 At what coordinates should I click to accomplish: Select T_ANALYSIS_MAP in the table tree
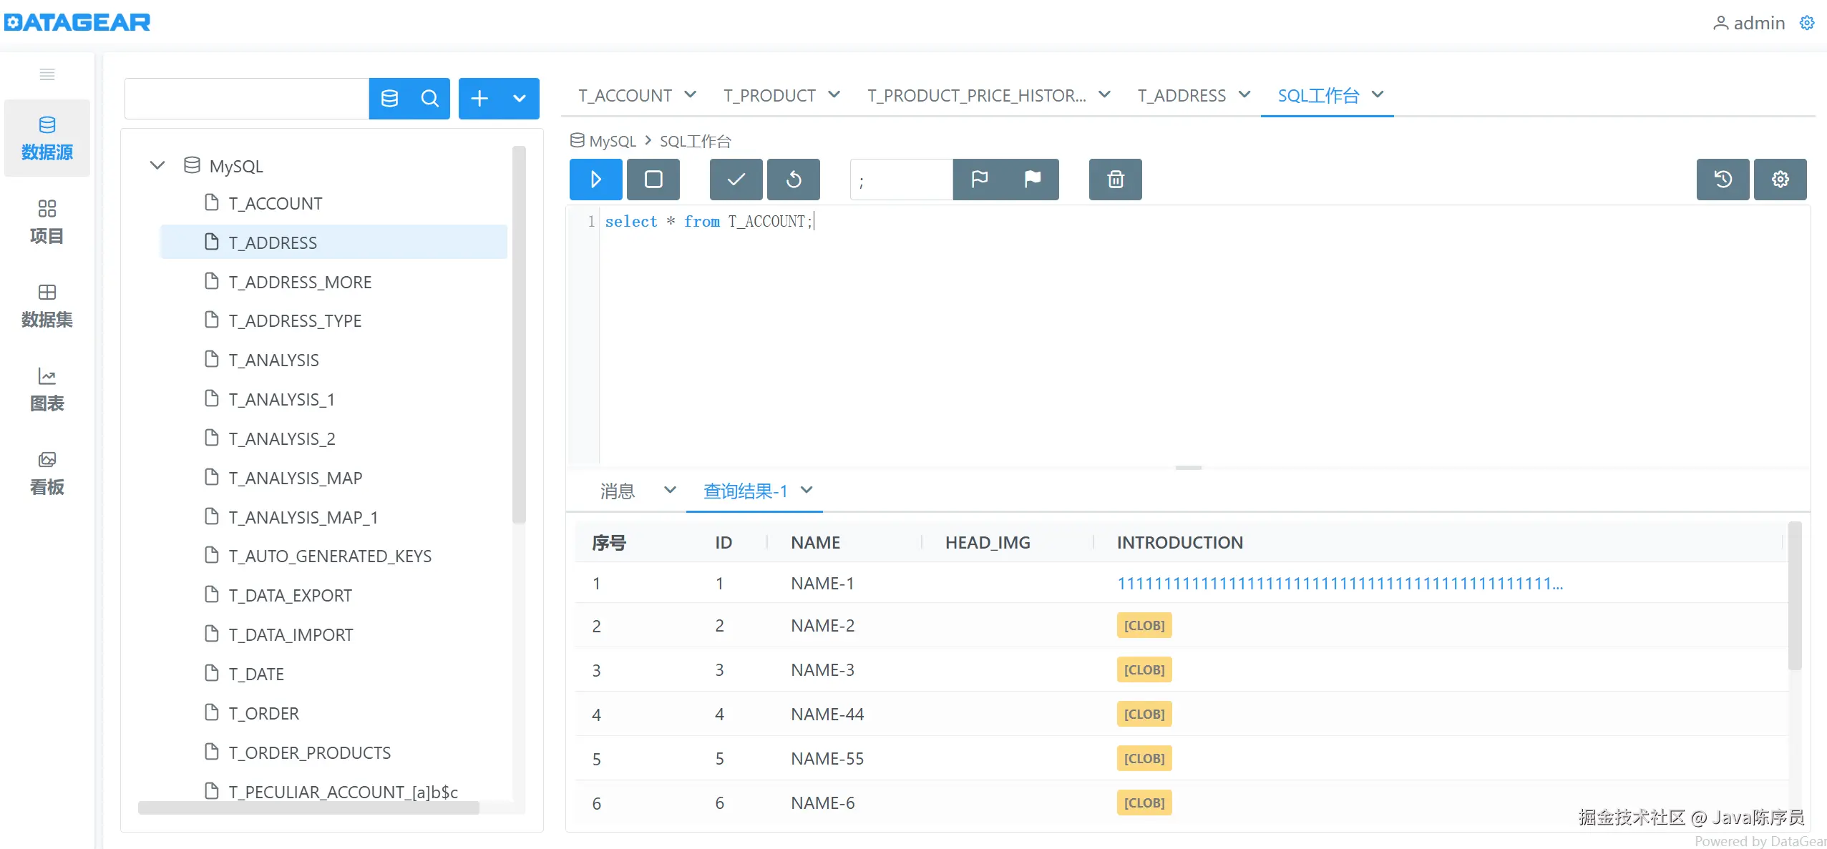295,478
